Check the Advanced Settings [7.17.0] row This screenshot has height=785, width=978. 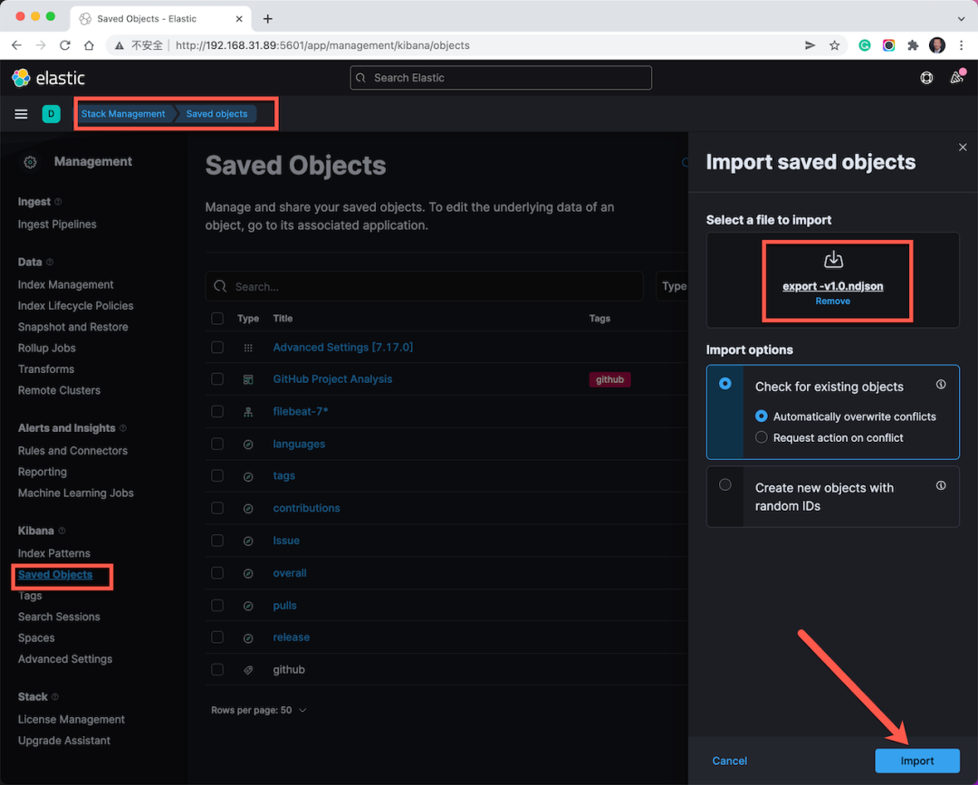217,348
